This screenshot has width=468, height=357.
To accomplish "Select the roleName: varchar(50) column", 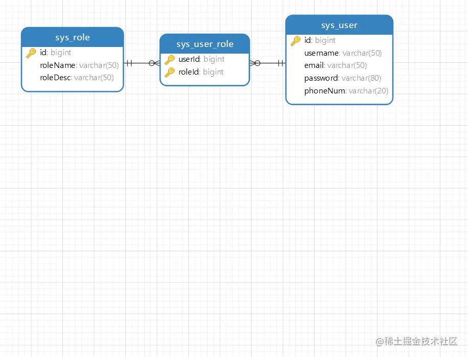I will click(79, 65).
